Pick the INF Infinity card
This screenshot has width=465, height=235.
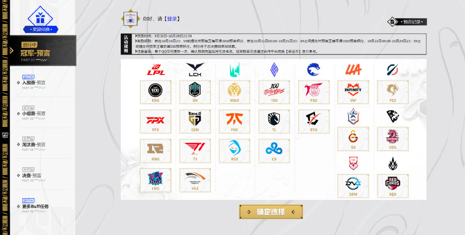(353, 92)
